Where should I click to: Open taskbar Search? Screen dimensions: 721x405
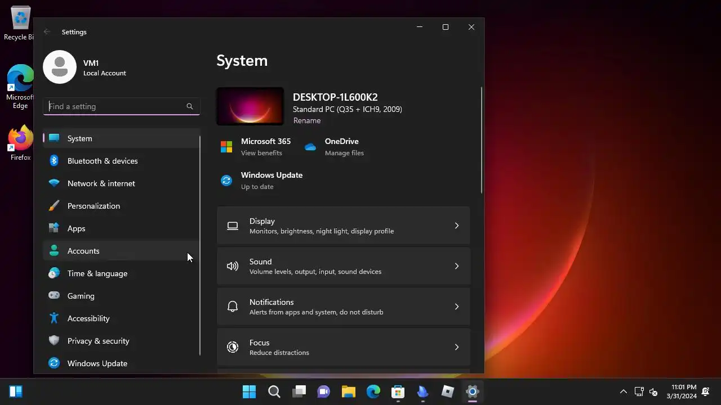pyautogui.click(x=274, y=391)
